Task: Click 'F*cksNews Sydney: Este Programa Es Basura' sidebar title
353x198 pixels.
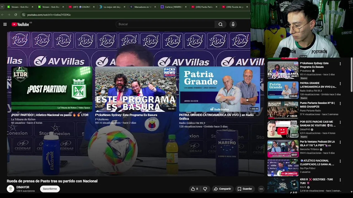Action: pos(314,65)
